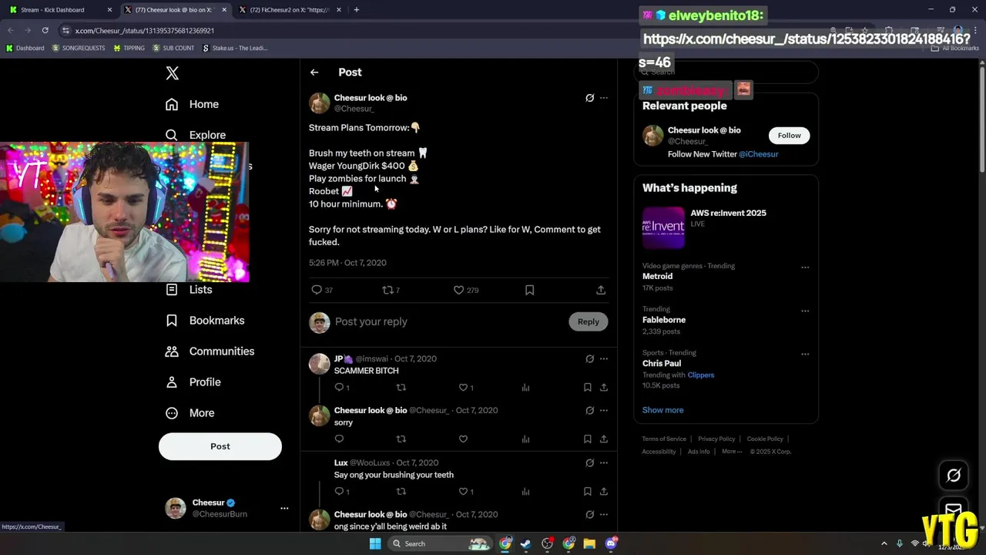Click Show more under trends

(x=662, y=410)
